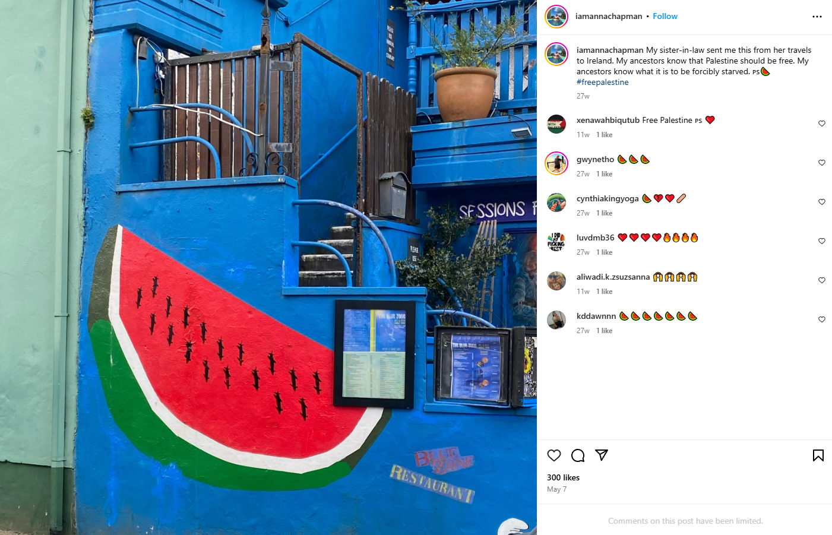Open the three-dot more options menu
The height and width of the screenshot is (535, 832).
(x=817, y=17)
